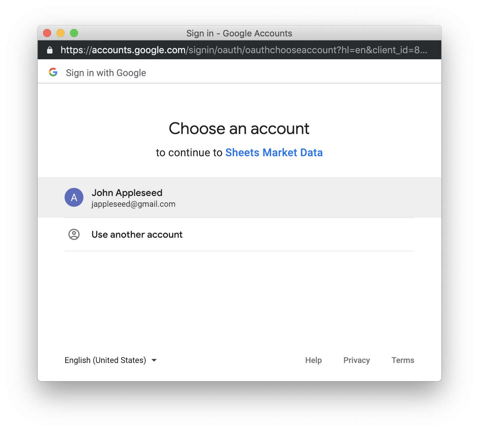Screen dimensions: 479x431
Task: Click the person icon beside Use another account
Action: [74, 234]
